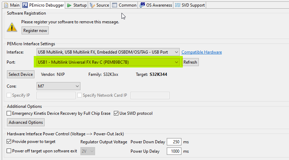Click the Select Device button
Viewport: 289px width, 160px height.
[21, 74]
